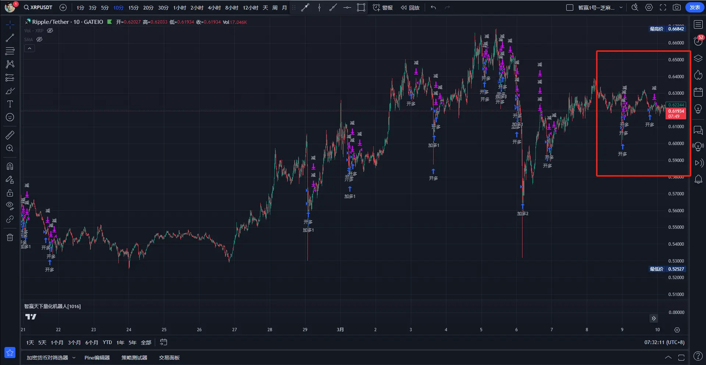Open the price scale settings gear
The width and height of the screenshot is (706, 365).
[x=677, y=330]
